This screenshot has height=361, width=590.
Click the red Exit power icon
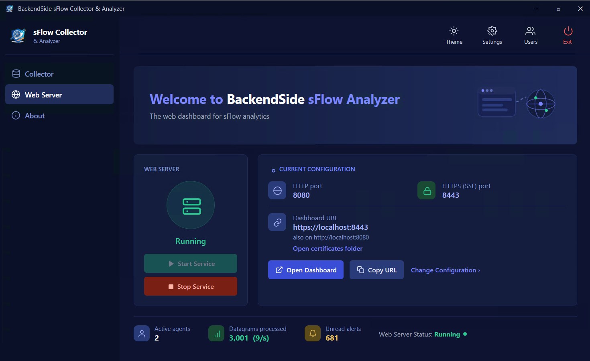click(x=568, y=31)
